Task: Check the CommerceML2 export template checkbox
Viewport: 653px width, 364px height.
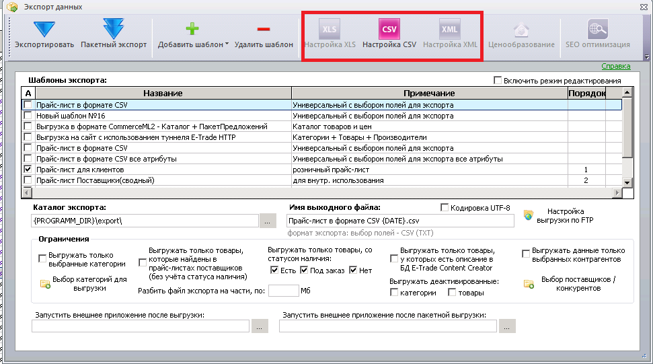Action: [x=28, y=126]
